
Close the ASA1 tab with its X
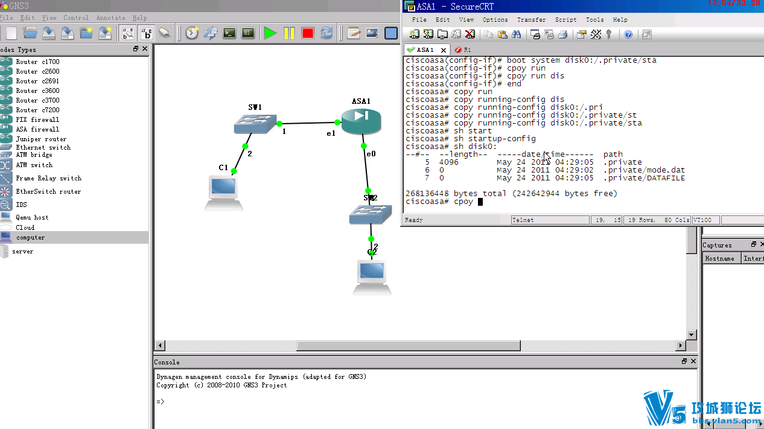point(444,50)
